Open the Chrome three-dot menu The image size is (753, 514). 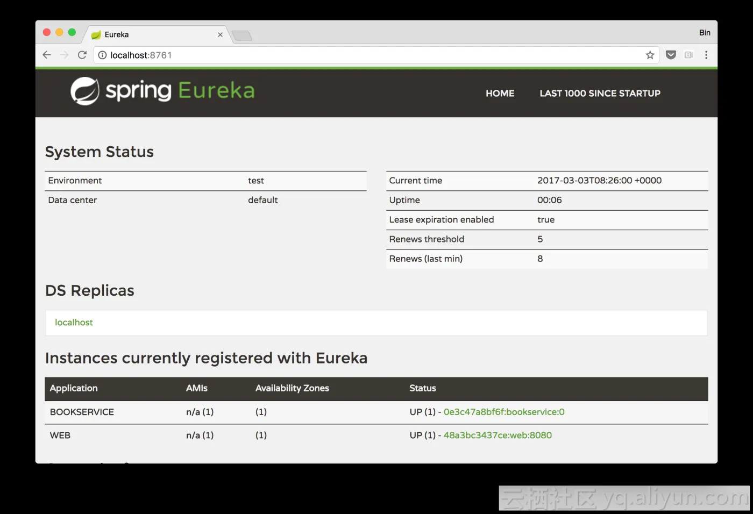coord(706,55)
